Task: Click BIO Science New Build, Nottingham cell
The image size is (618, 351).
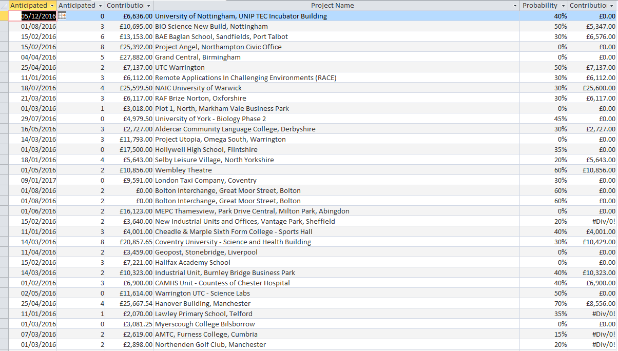Action: pyautogui.click(x=211, y=26)
